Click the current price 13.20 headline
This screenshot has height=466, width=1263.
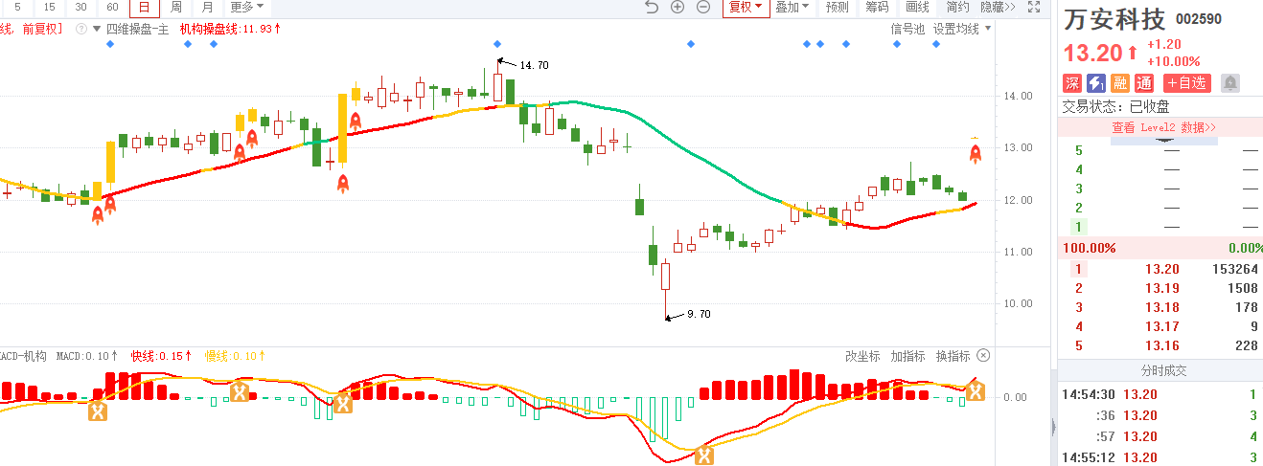point(1092,53)
